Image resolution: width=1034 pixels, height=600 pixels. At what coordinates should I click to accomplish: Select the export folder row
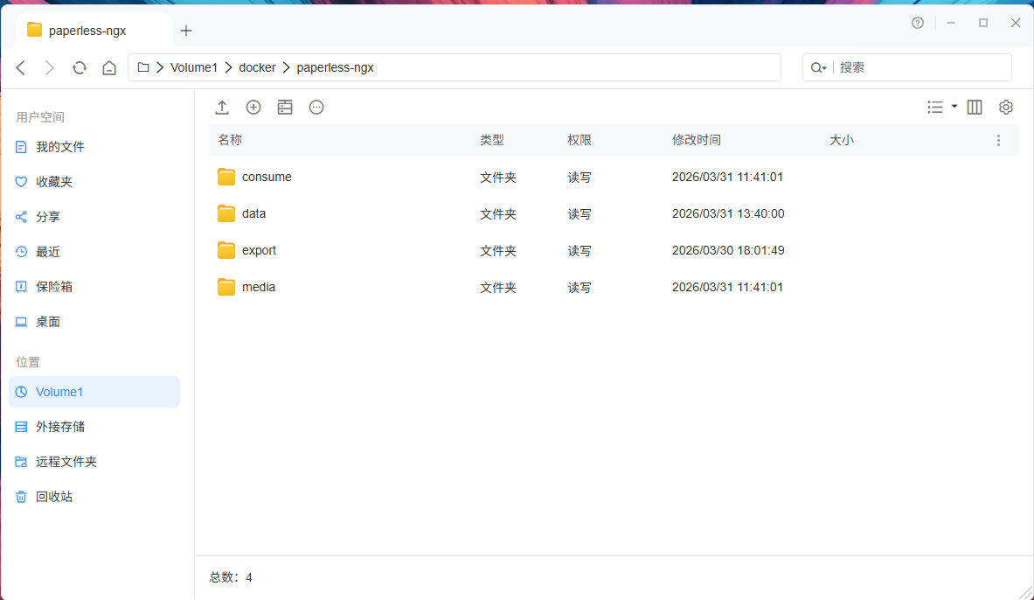[x=614, y=250]
